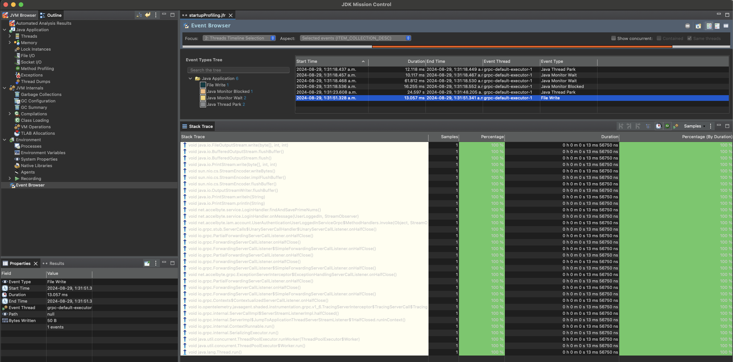Open the TLAB Allocations page

click(38, 133)
